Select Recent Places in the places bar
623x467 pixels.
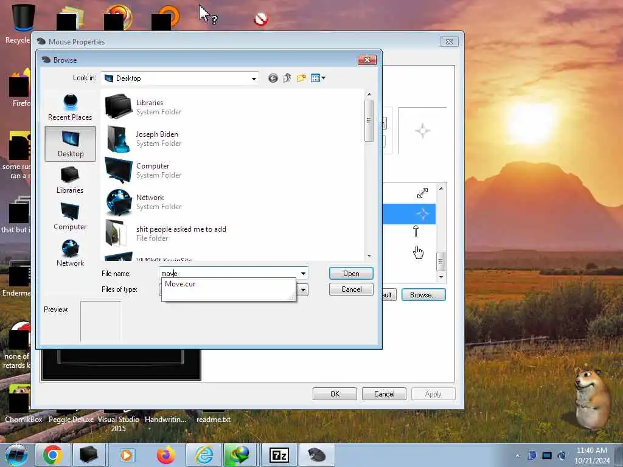coord(70,106)
